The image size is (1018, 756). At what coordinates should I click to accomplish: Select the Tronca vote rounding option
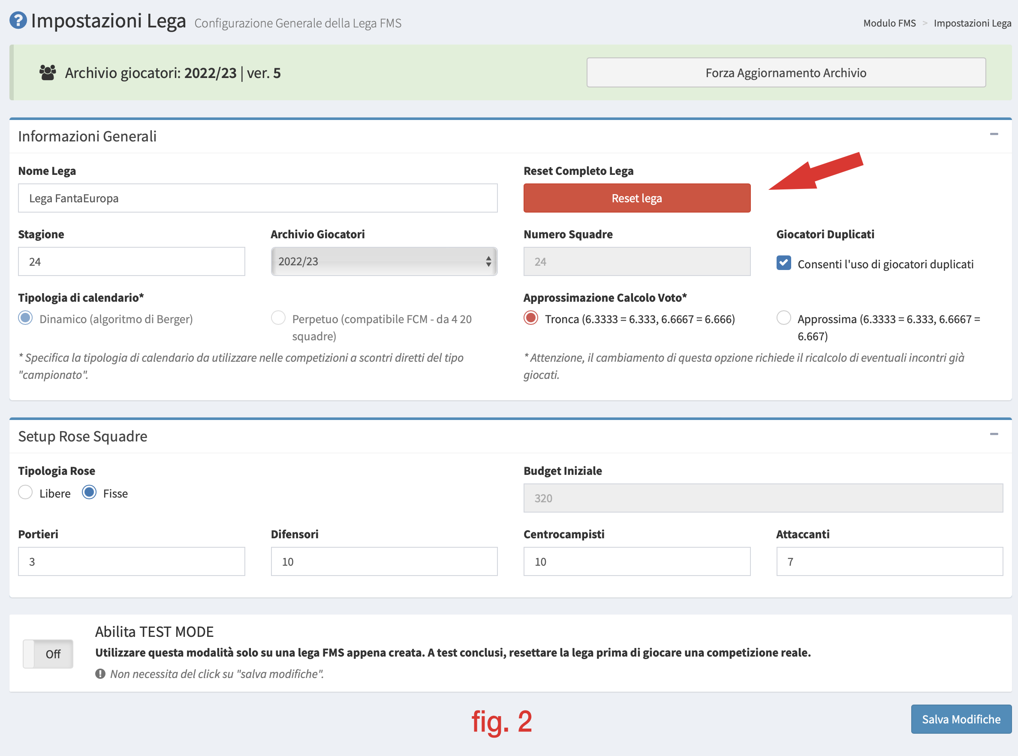tap(531, 318)
